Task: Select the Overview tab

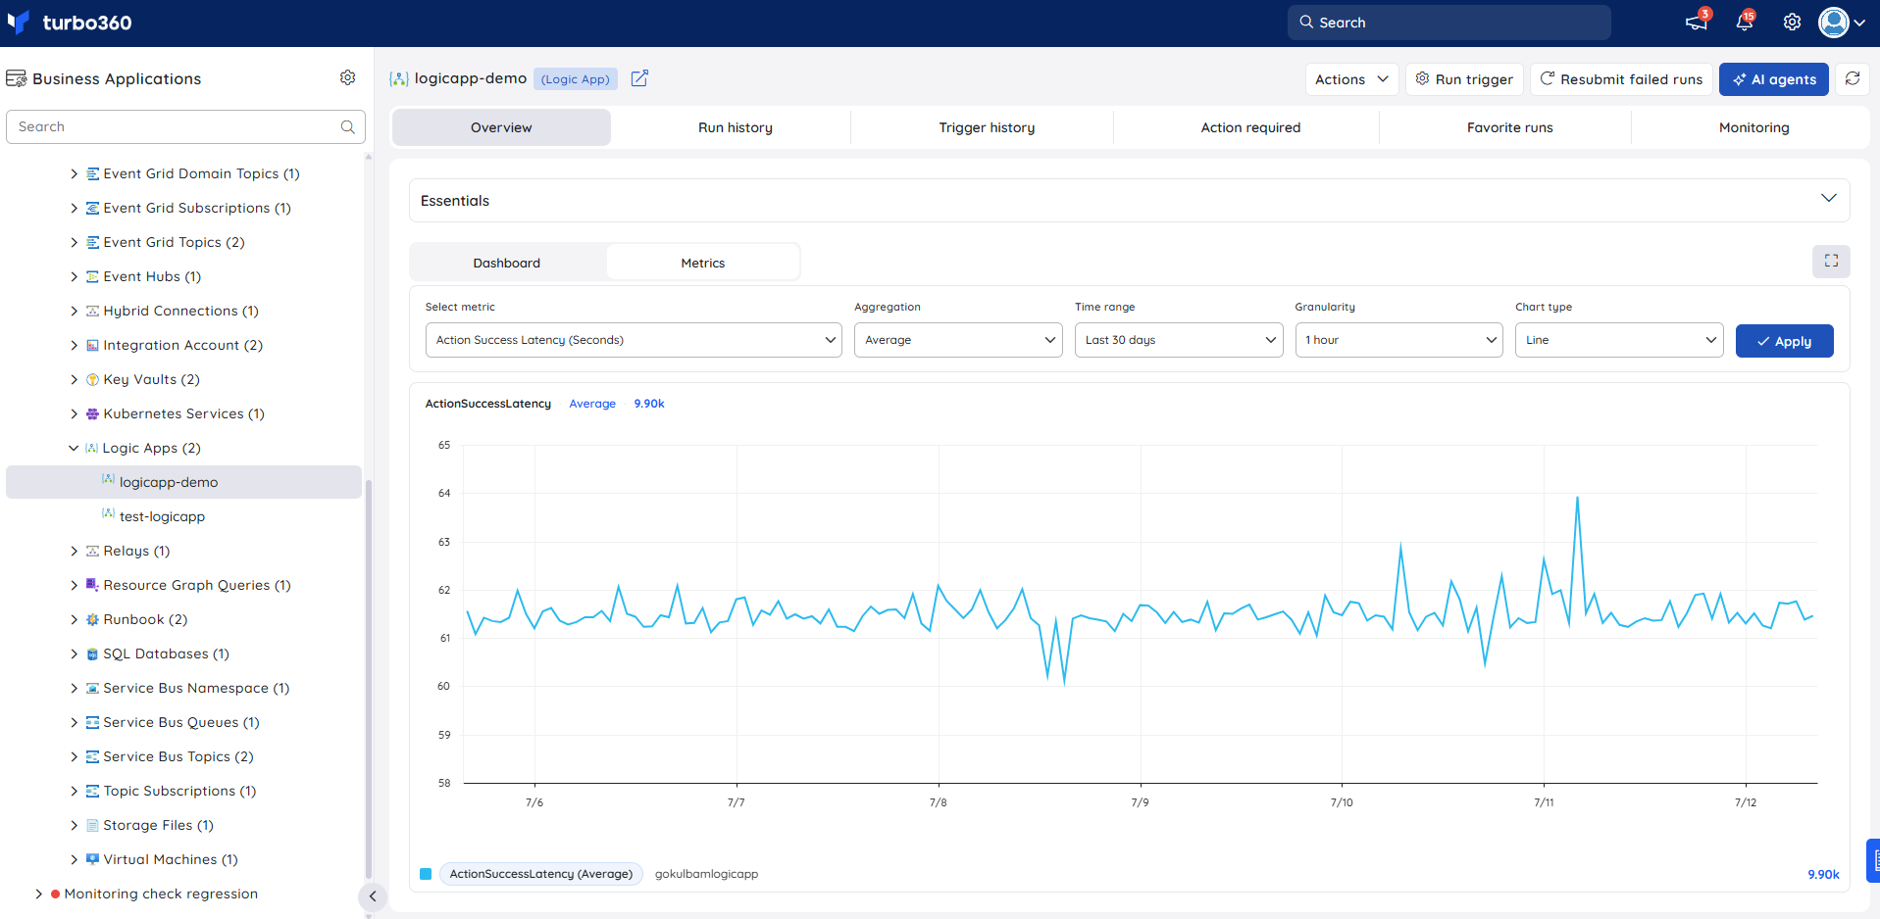Action: pos(501,127)
